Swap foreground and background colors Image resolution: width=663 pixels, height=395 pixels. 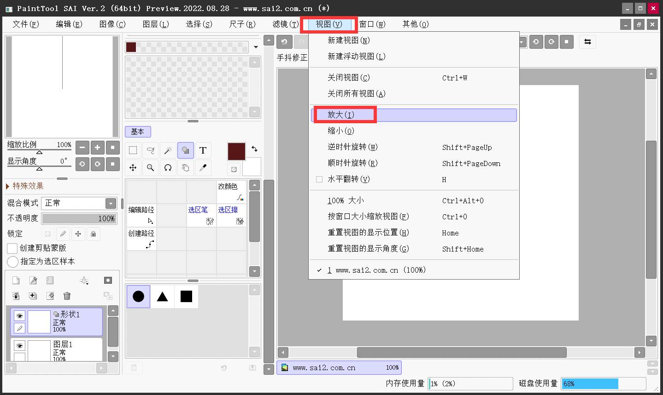(x=254, y=149)
